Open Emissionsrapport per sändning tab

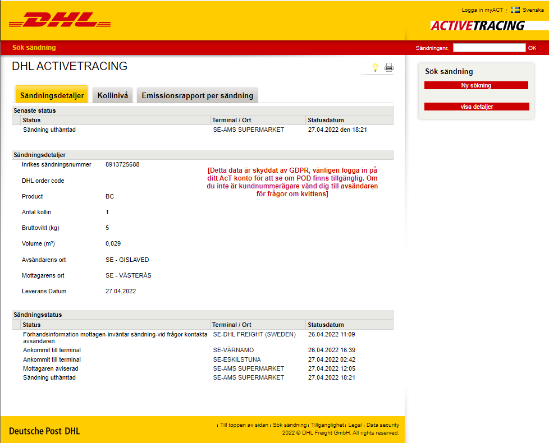tap(197, 95)
